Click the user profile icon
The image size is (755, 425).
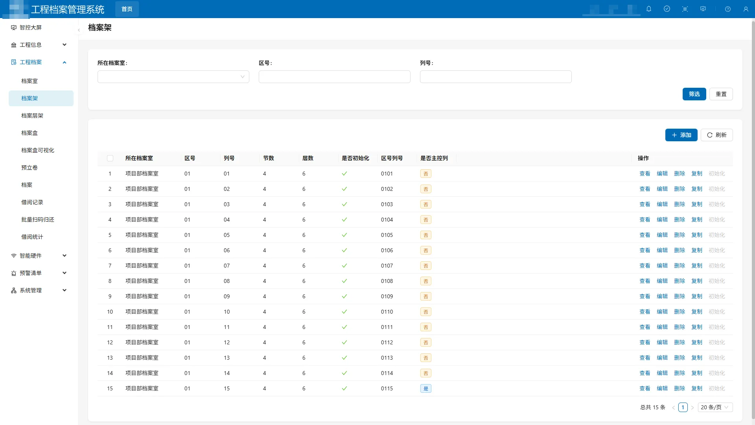[746, 9]
